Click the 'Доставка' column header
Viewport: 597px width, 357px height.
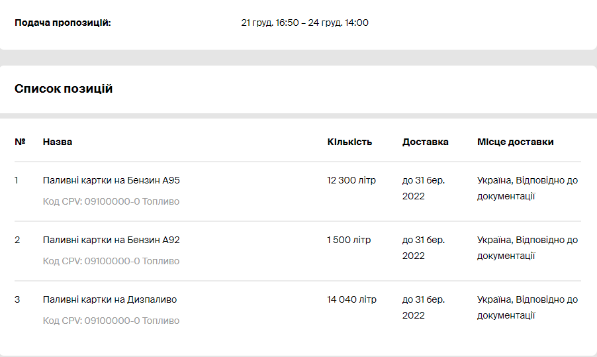click(x=425, y=142)
